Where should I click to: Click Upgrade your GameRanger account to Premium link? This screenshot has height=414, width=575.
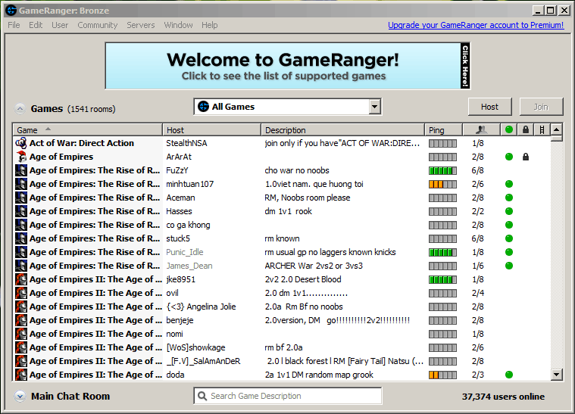(x=476, y=25)
